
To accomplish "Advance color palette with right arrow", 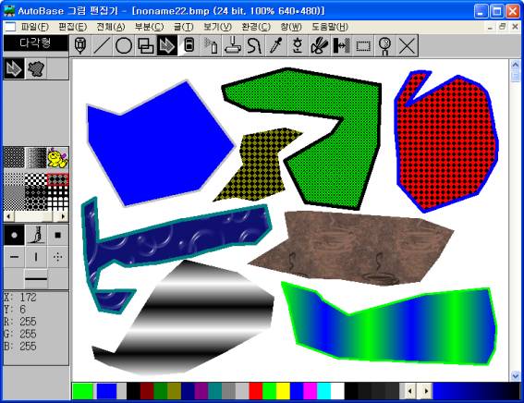I will click(x=426, y=391).
